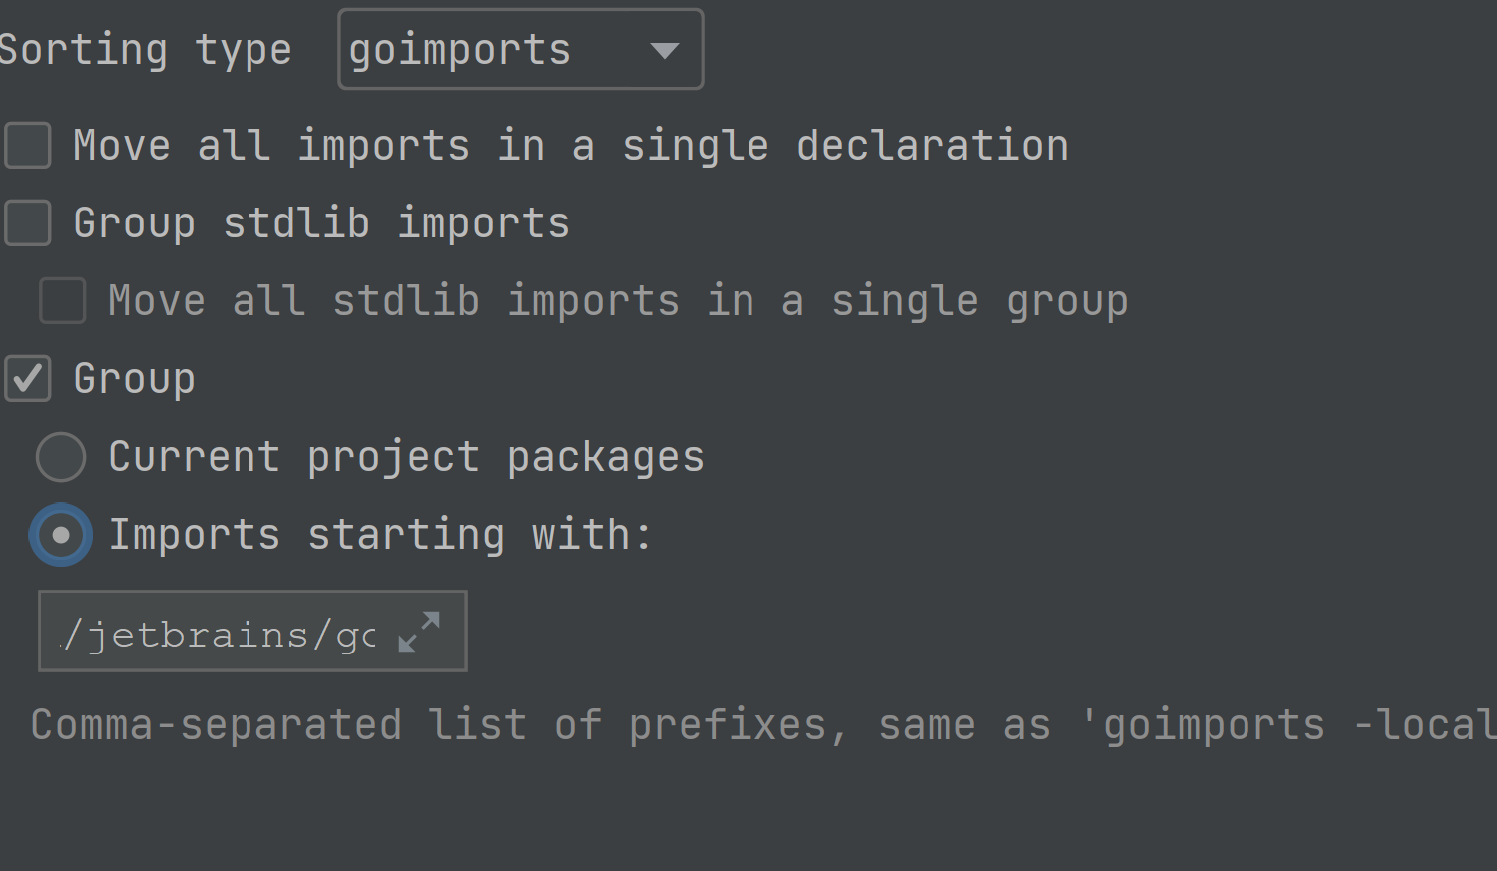Click the Imports starting with: label
This screenshot has height=871, width=1497.
380,535
